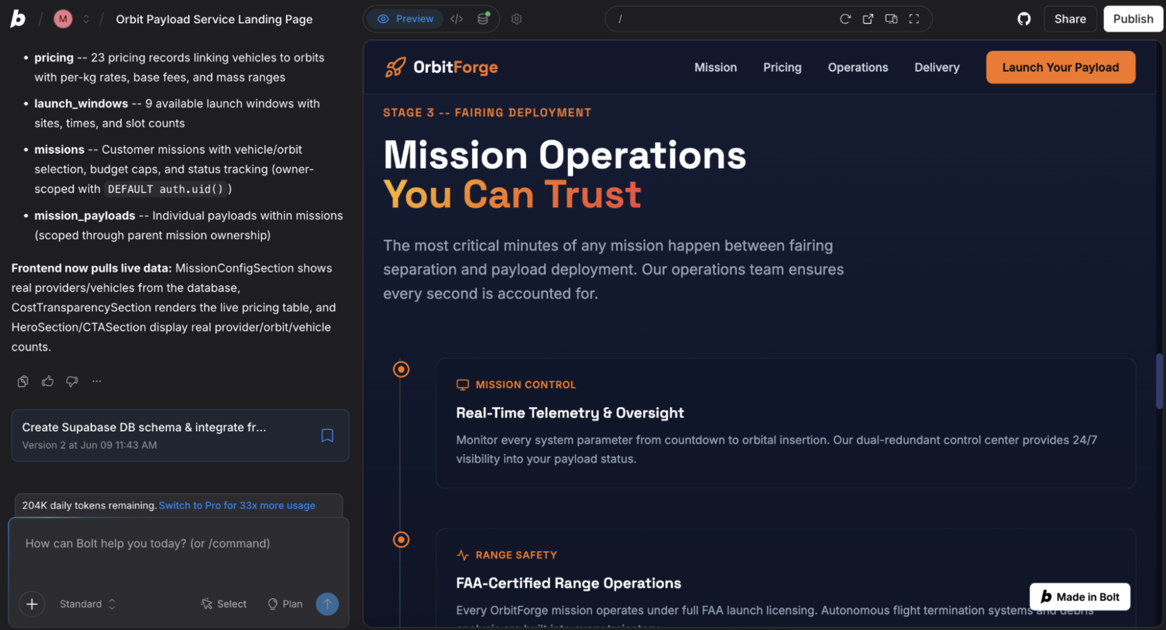Click the preview page scrollbar thumb
This screenshot has height=630, width=1166.
tap(1159, 381)
